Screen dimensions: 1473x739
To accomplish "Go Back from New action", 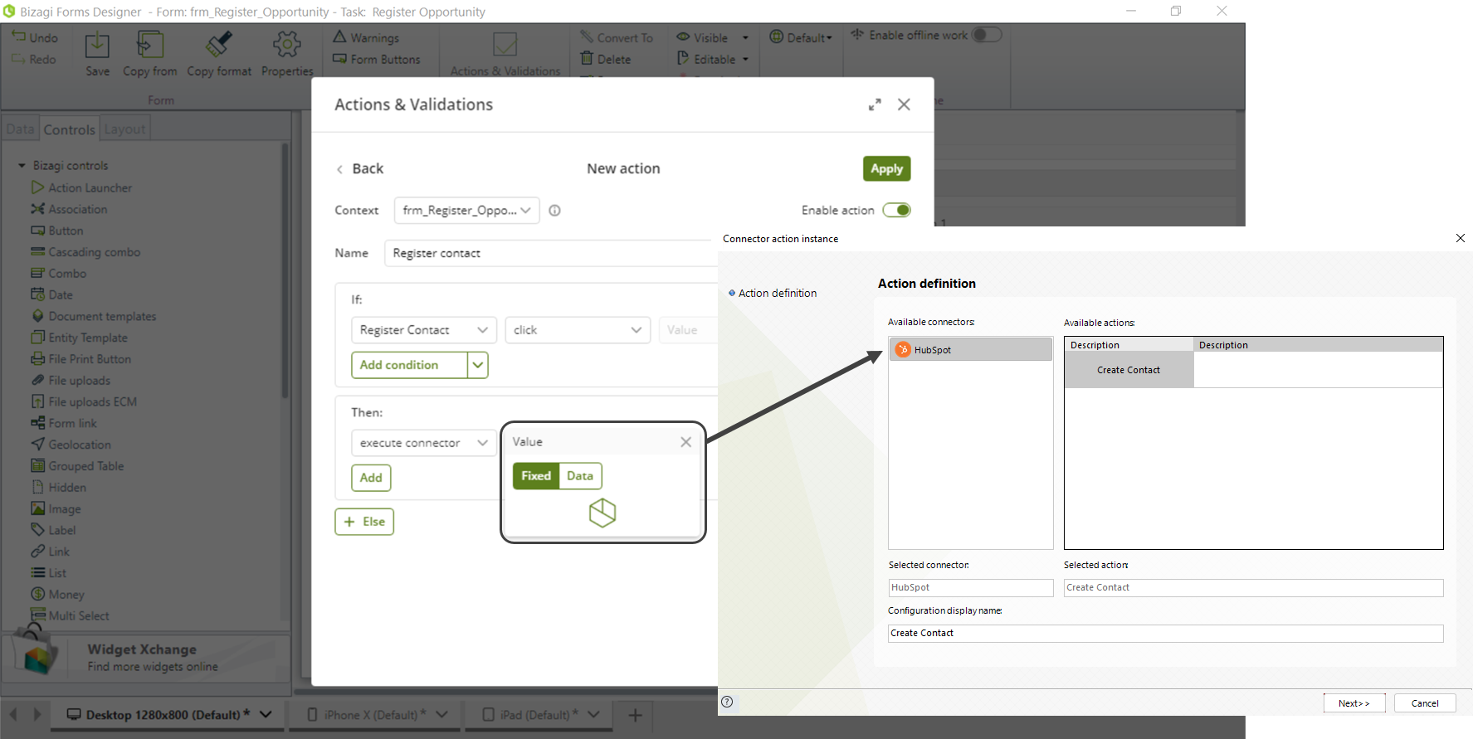I will coord(359,168).
